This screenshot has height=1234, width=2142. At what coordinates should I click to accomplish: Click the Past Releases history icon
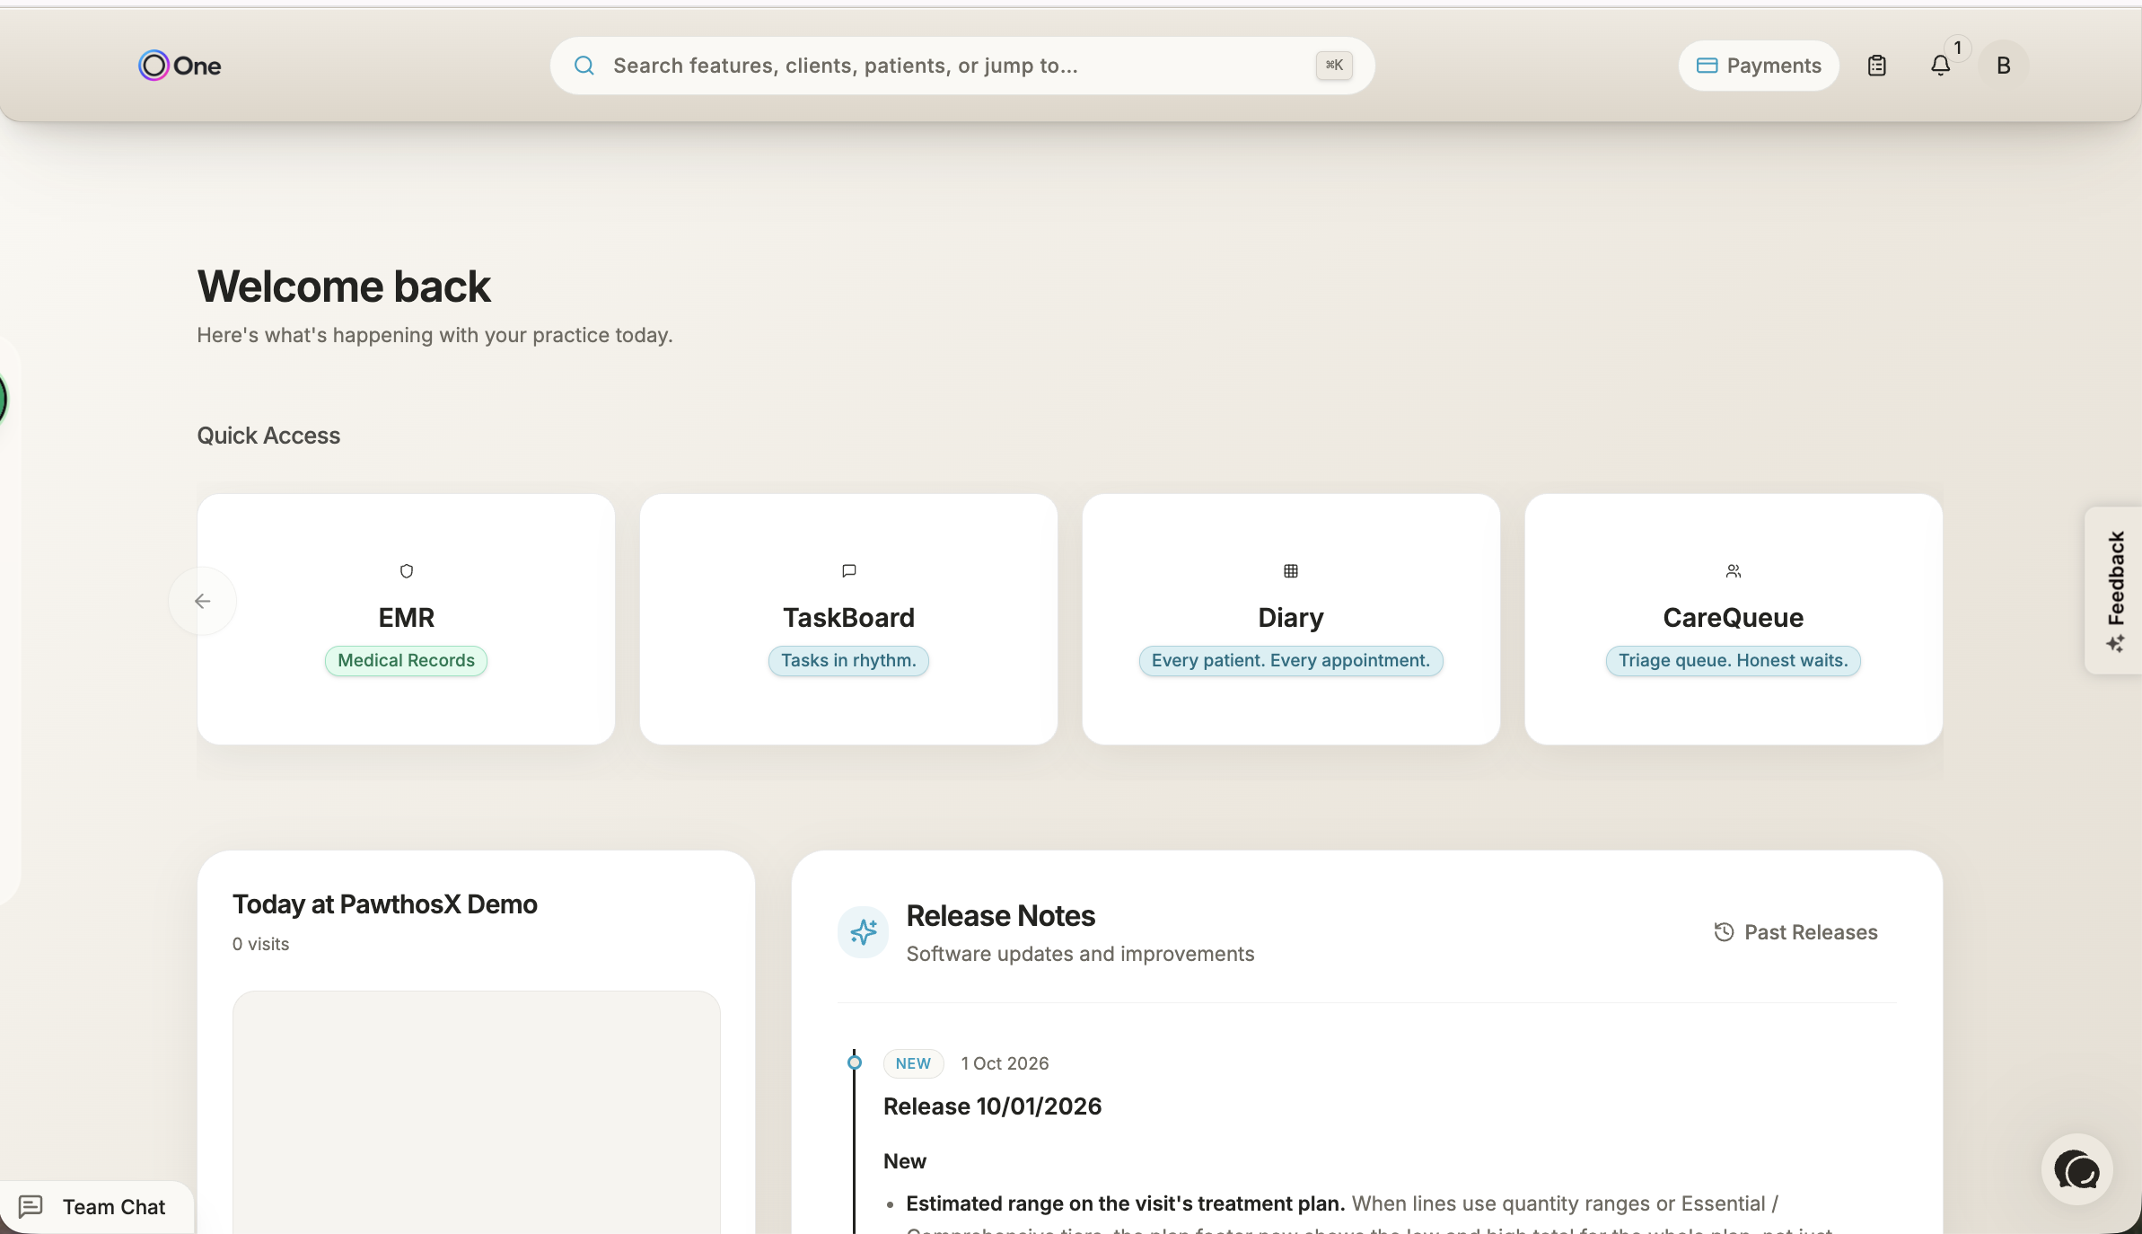(1724, 932)
